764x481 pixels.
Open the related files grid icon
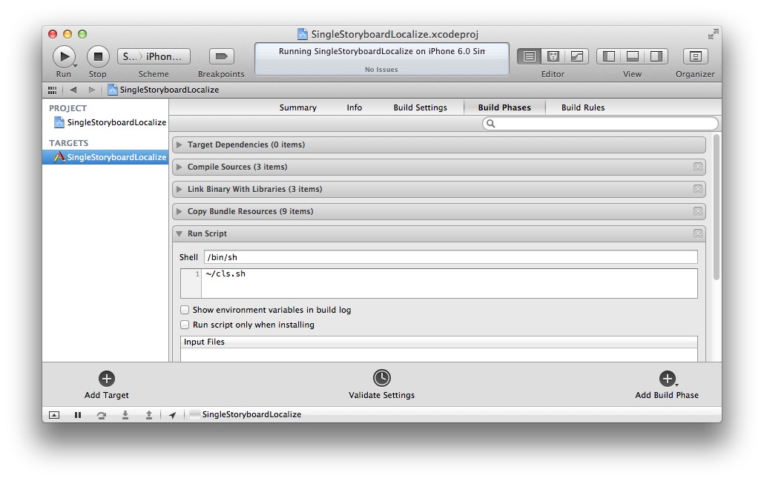[x=52, y=90]
